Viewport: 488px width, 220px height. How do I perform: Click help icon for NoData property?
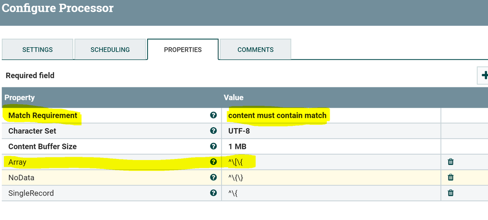[213, 178]
